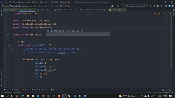Click the tests folder breadcrumb
Screen dimensions: 175x98
[57, 6]
